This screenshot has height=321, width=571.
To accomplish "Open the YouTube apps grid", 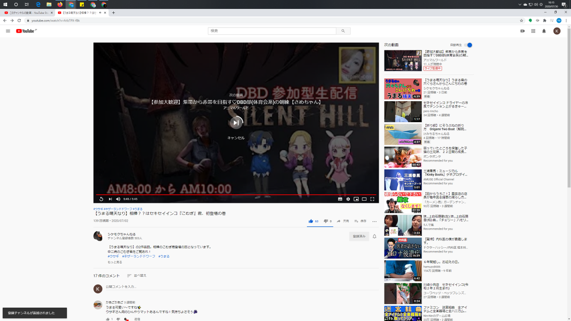I will tap(533, 31).
